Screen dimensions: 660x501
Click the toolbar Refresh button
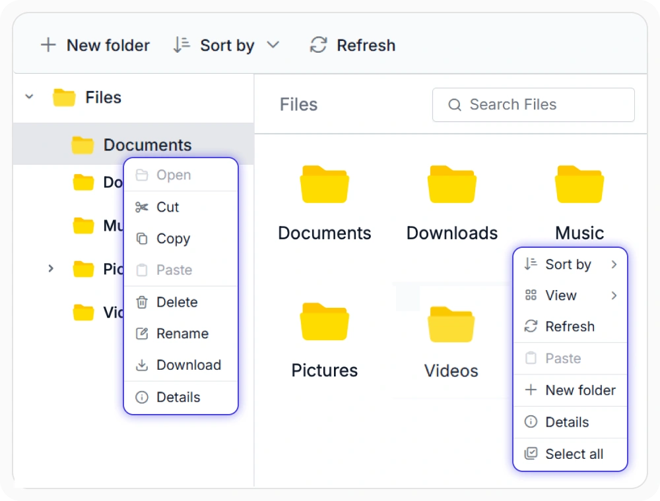point(352,45)
